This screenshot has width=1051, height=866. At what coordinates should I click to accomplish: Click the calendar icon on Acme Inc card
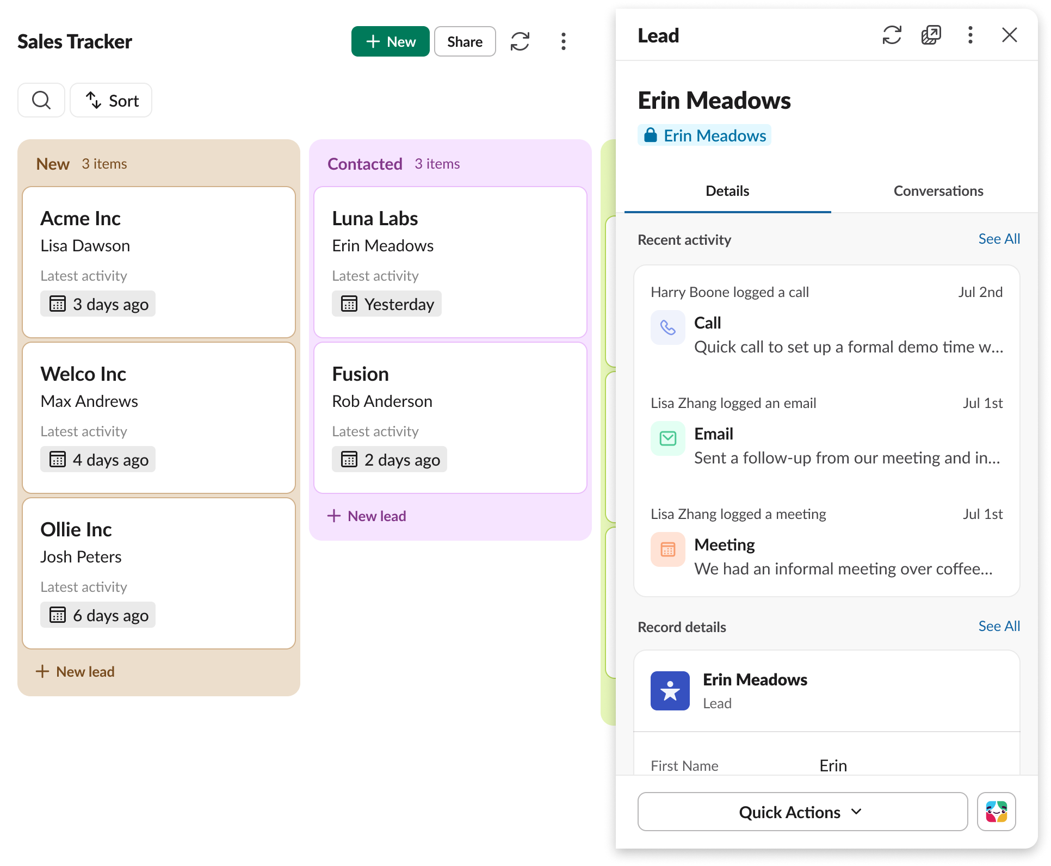point(58,304)
